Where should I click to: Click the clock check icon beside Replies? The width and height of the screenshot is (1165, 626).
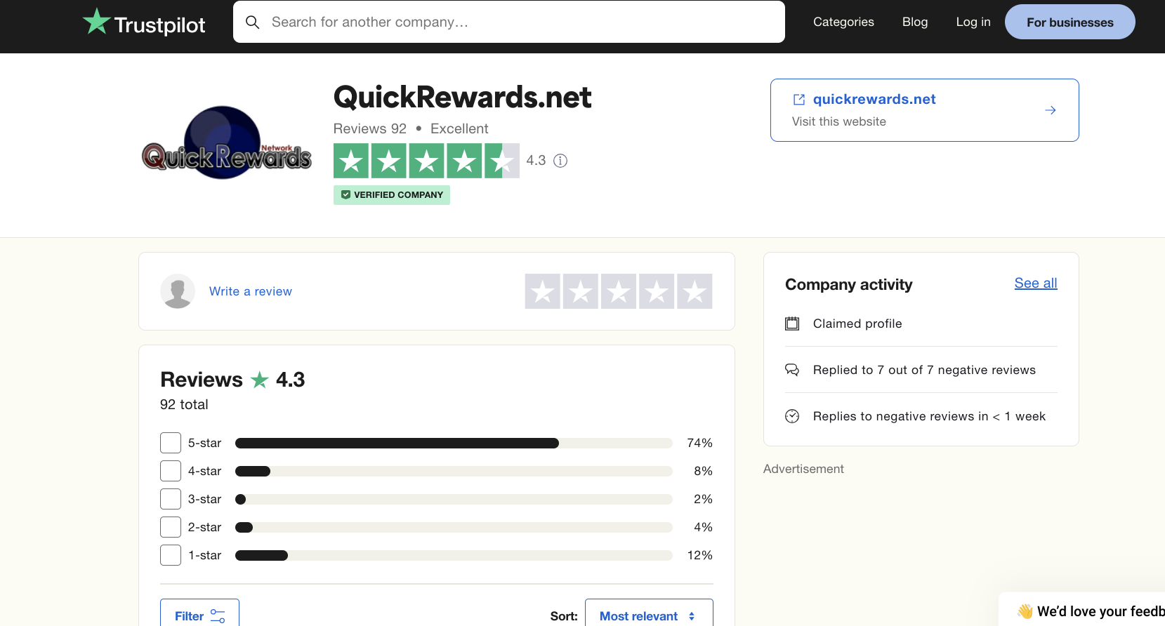coord(792,416)
